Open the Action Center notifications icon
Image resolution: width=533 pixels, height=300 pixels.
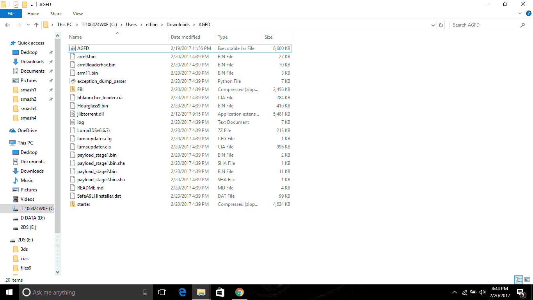(521, 292)
